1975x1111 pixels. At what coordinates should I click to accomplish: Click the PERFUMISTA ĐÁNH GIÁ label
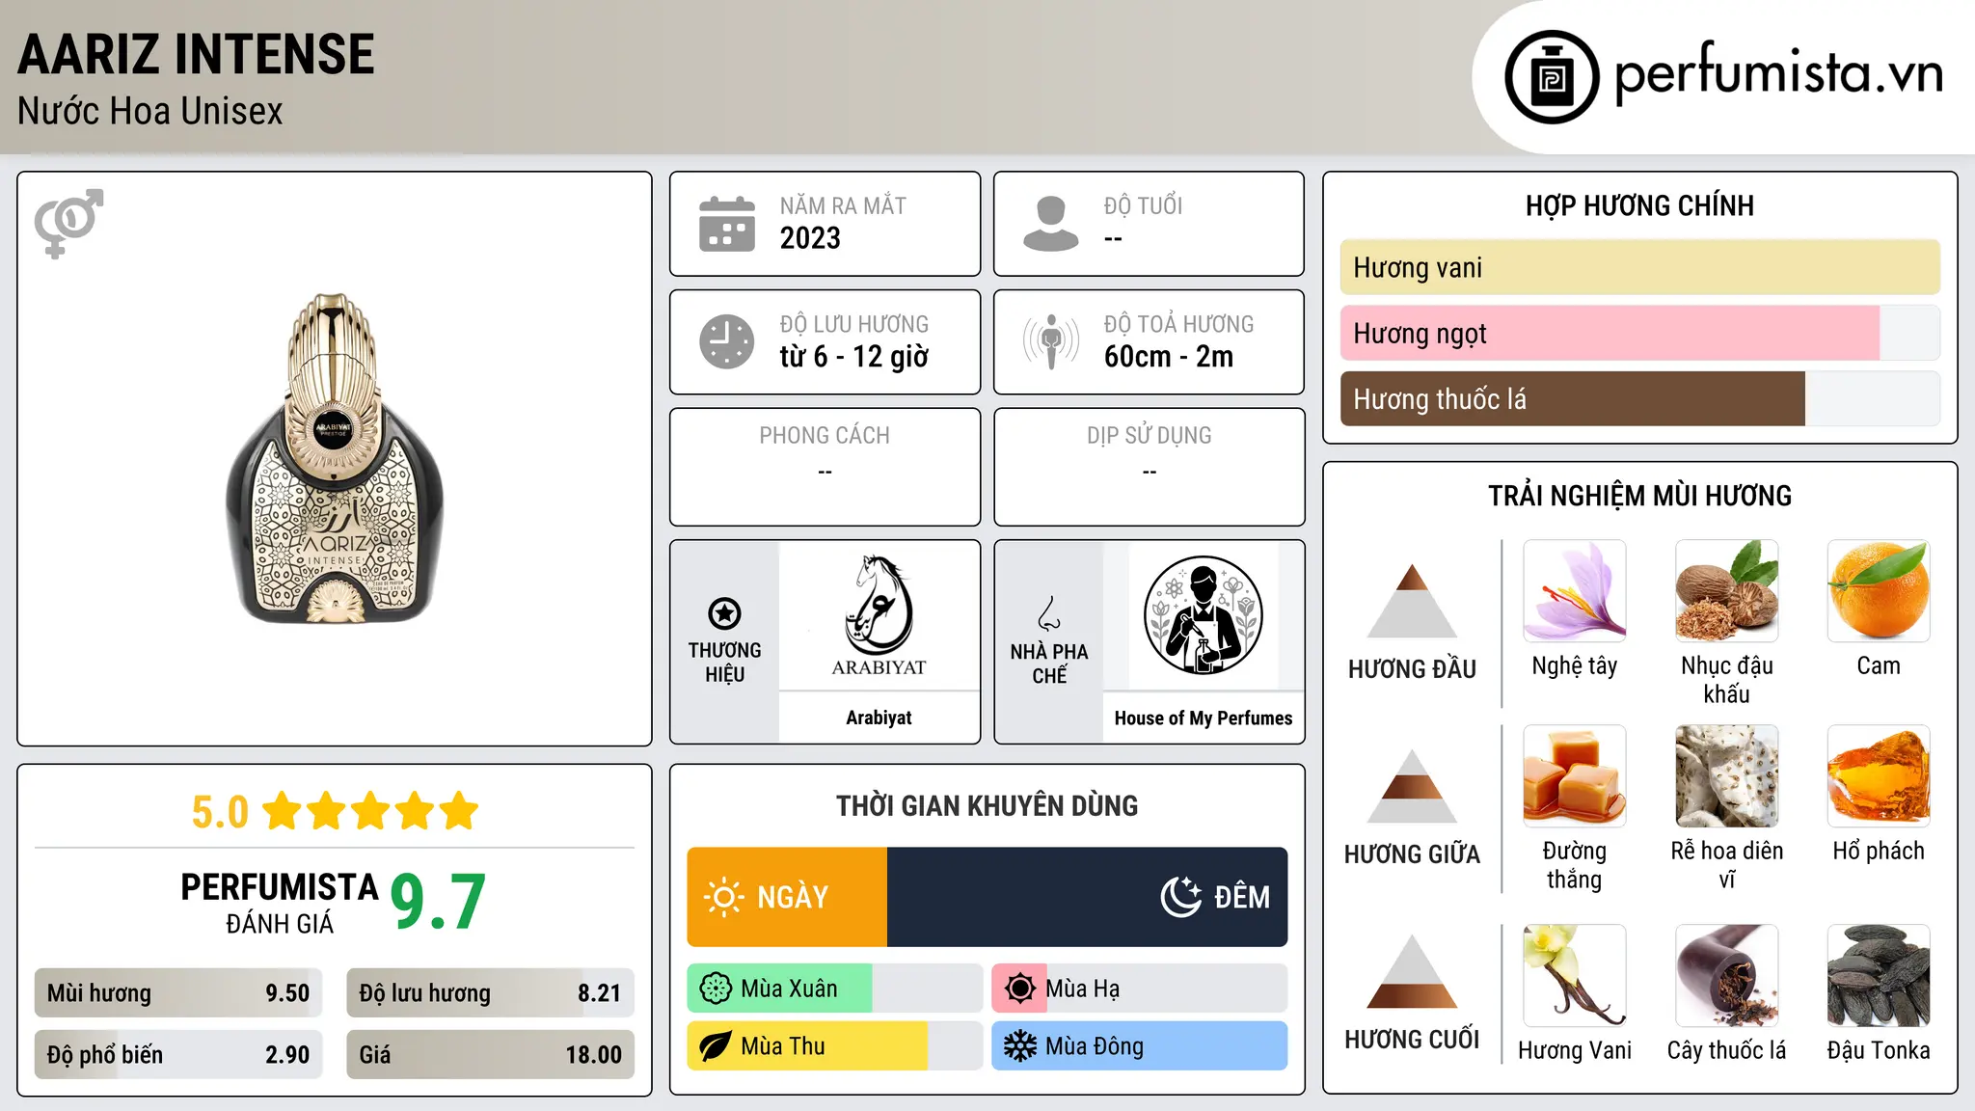tap(280, 903)
